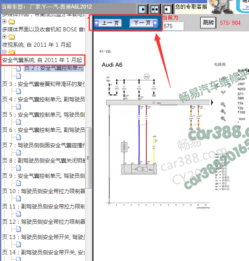Click the document icon above 页 7
Viewport: 249px width, 261px height.
click(x=19, y=137)
